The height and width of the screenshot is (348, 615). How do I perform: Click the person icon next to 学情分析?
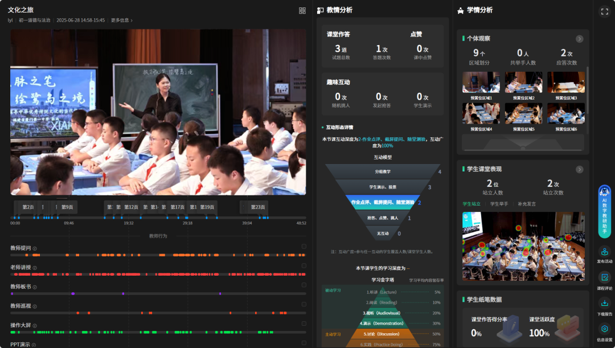click(x=460, y=9)
